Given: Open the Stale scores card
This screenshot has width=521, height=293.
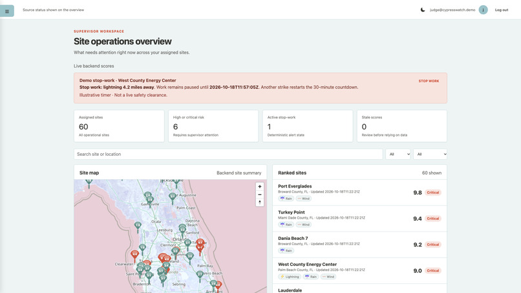Looking at the screenshot, I should pos(402,126).
